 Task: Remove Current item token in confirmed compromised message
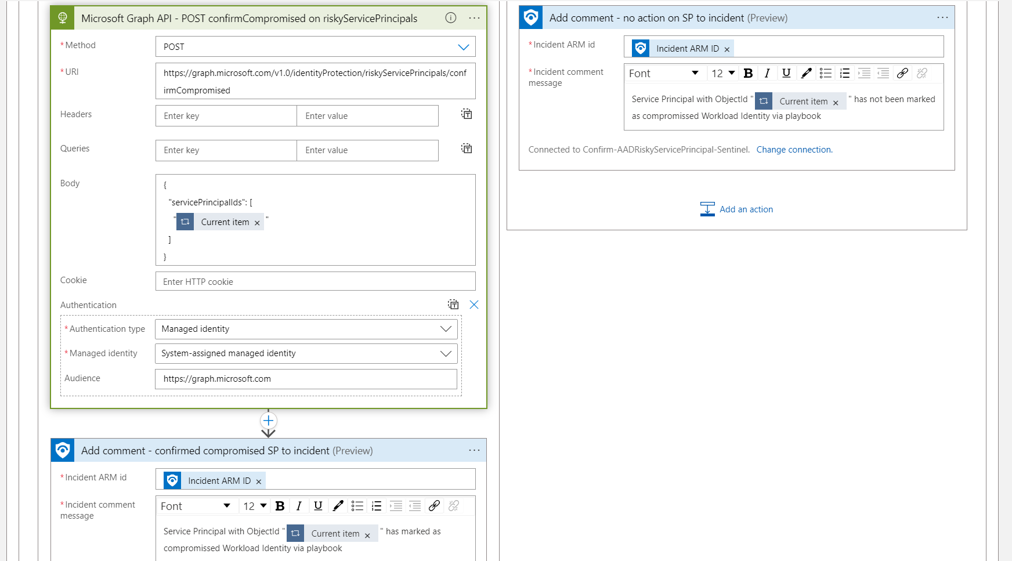367,535
